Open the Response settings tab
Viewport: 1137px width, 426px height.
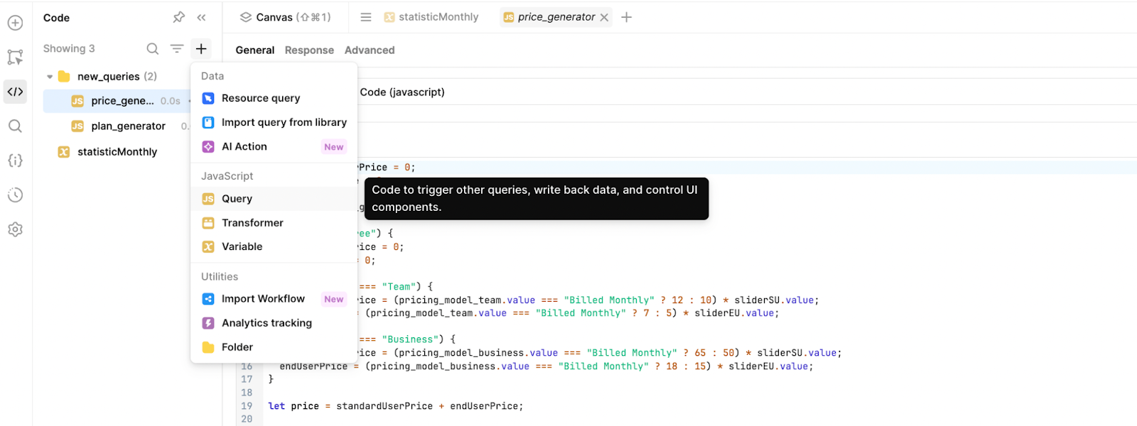pos(309,50)
